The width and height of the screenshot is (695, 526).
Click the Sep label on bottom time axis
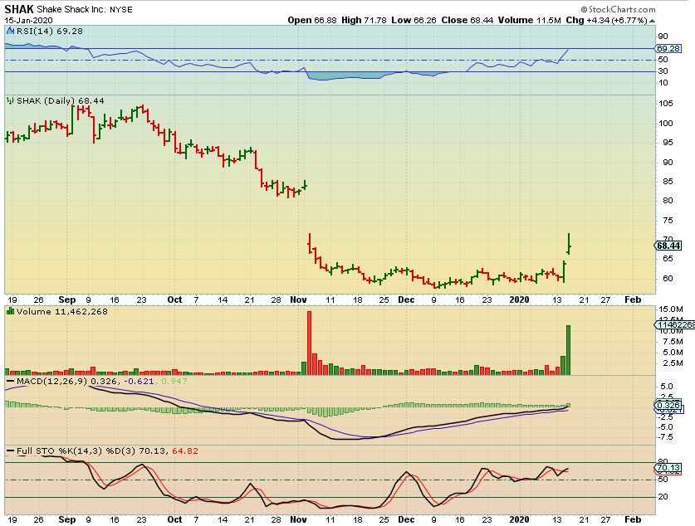(x=66, y=519)
